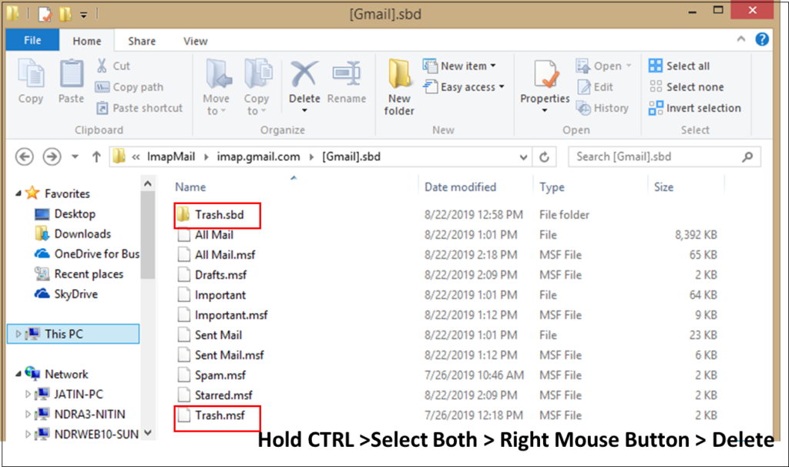
Task: Expand the This PC tree node
Action: [19, 334]
